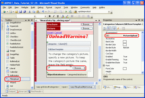Viewport: 145px width, 98px height.
Task: Open the Properties object selector dropdown
Action: coord(143,24)
